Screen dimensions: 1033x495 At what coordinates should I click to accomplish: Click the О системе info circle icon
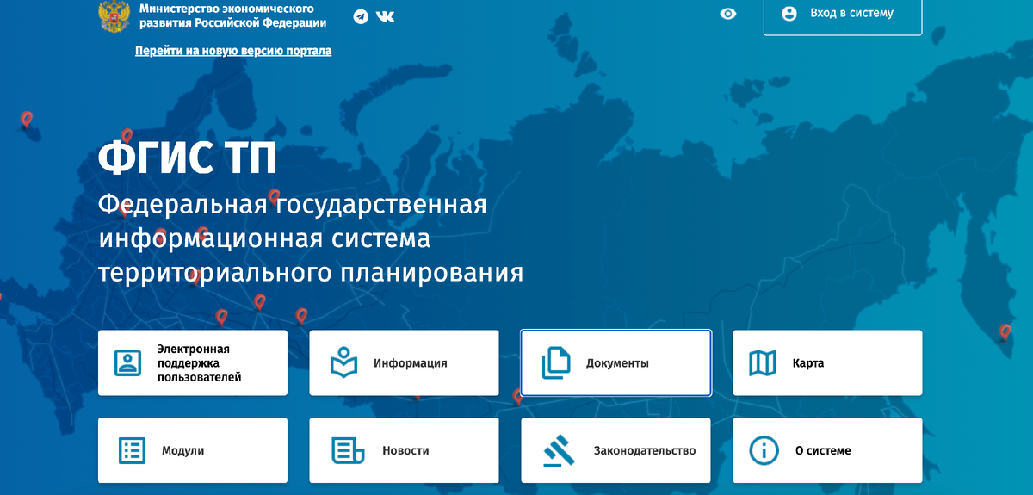[x=764, y=450]
